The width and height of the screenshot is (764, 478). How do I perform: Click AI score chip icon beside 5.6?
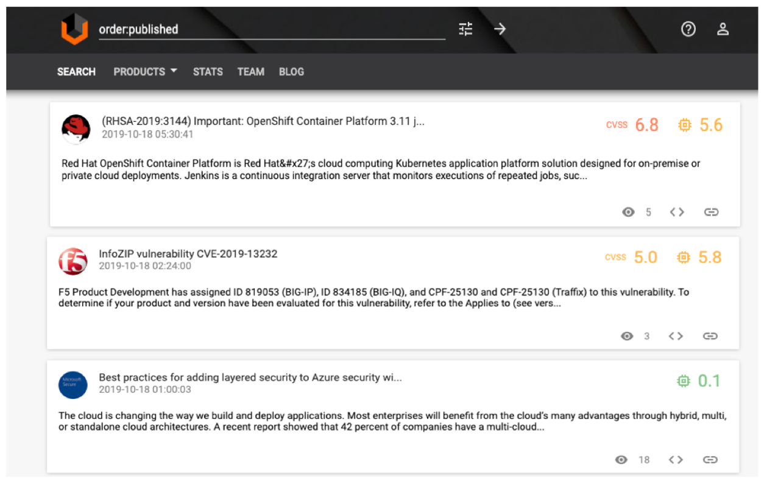(685, 125)
